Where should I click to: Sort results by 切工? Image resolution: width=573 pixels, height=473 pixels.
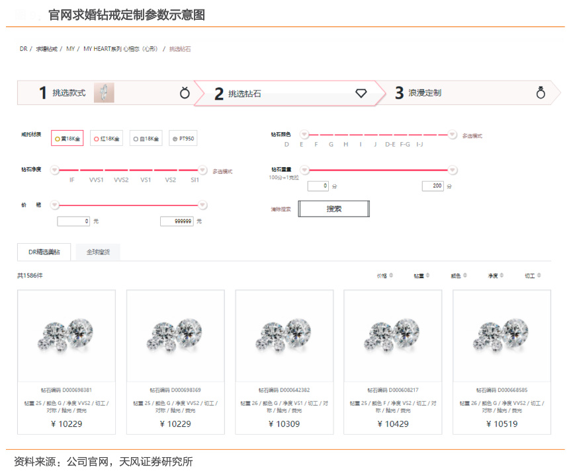click(533, 275)
